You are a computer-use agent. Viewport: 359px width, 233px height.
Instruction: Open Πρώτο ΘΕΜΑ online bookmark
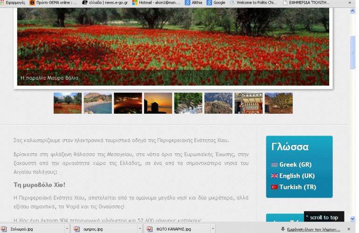pyautogui.click(x=53, y=3)
